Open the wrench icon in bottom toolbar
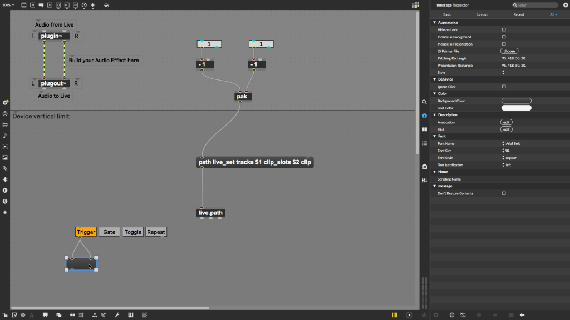The width and height of the screenshot is (570, 320). (x=117, y=315)
